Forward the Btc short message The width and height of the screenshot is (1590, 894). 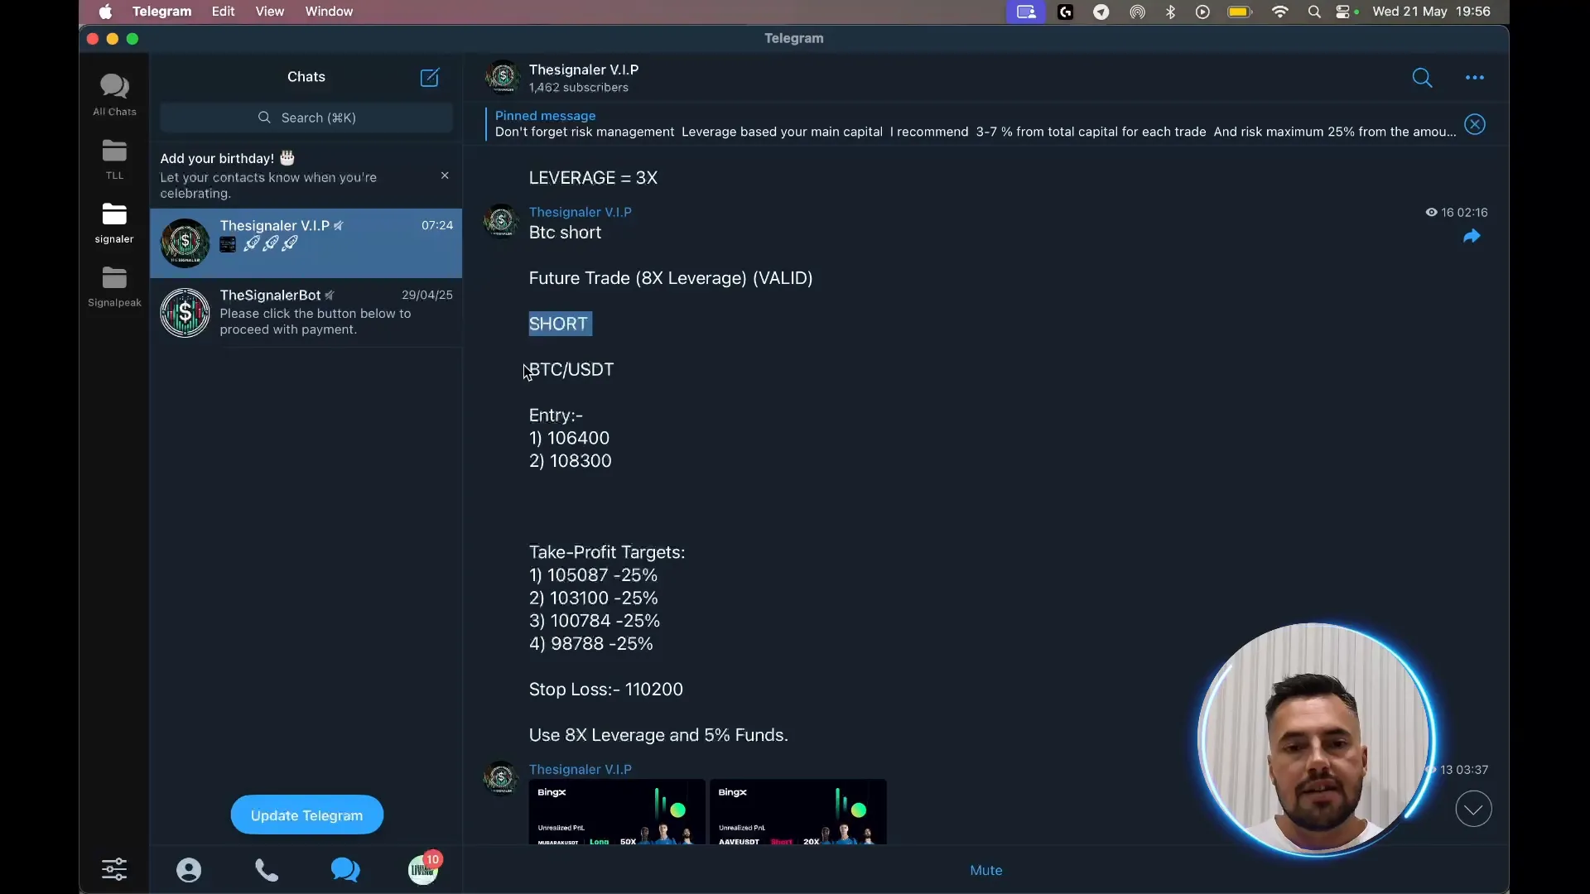(1472, 237)
